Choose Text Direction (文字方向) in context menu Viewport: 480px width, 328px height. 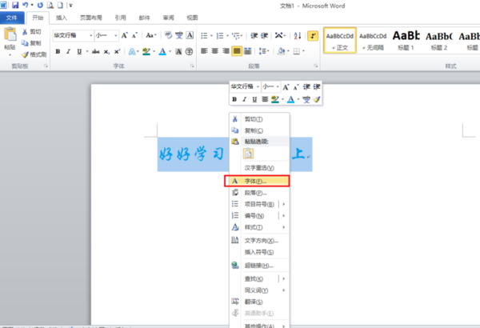point(259,241)
